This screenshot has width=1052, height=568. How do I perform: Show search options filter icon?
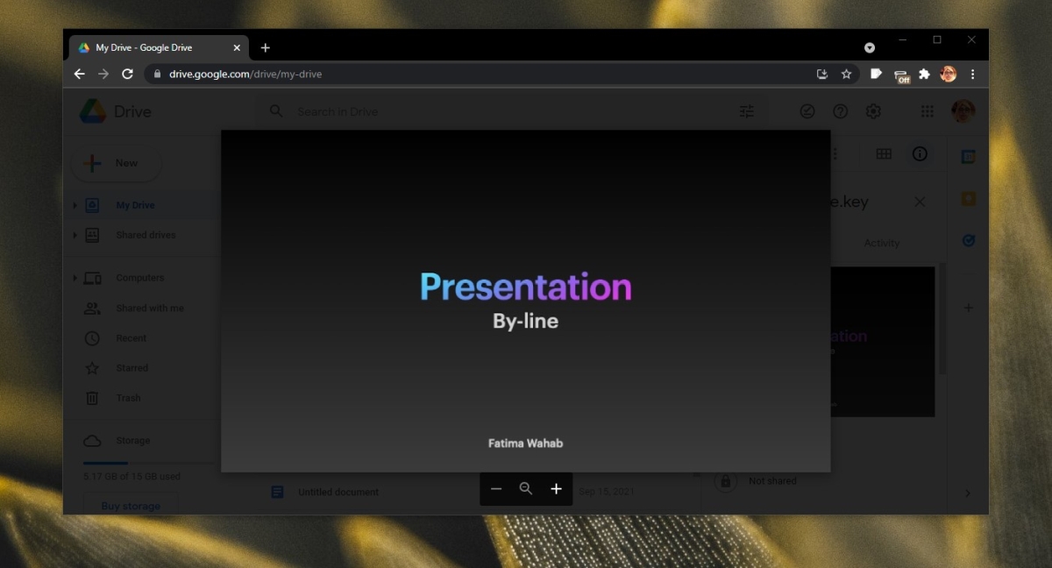click(x=747, y=111)
